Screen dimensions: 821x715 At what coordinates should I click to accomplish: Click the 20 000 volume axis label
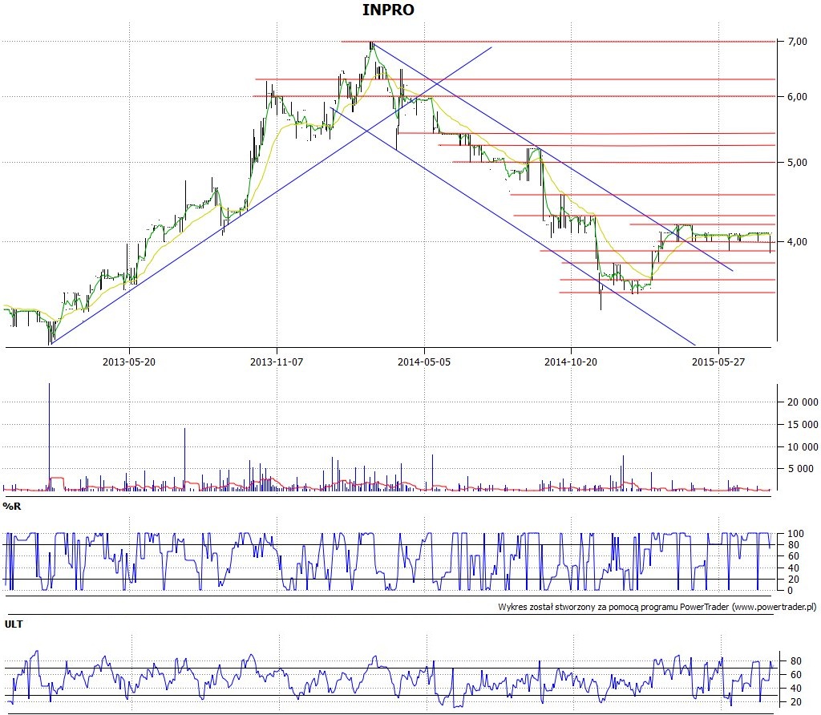click(803, 402)
